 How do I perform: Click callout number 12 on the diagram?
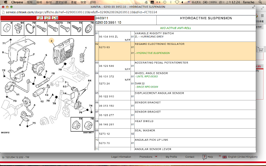pyautogui.click(x=42, y=101)
